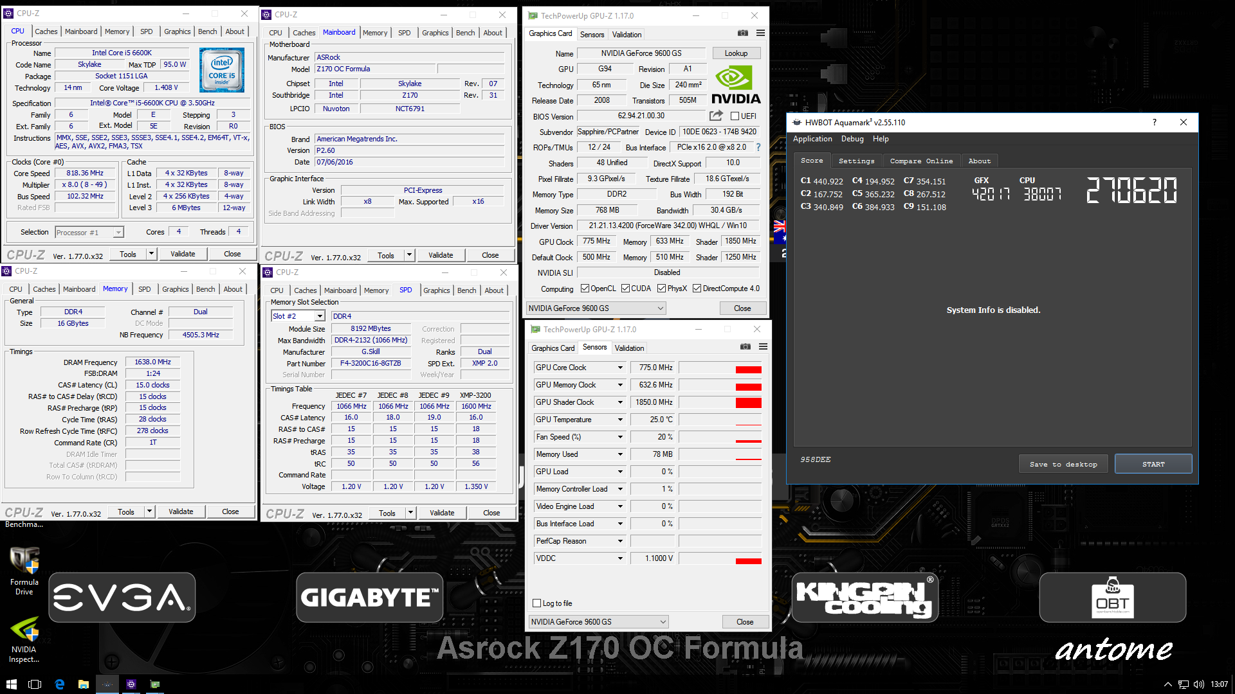This screenshot has height=694, width=1235.
Task: Switch to Caches tab in CPU-Z CPU window
Action: (x=46, y=31)
